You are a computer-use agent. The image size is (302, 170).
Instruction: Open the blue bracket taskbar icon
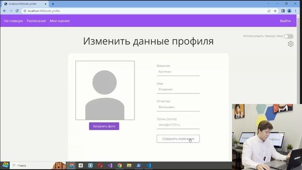point(90,165)
